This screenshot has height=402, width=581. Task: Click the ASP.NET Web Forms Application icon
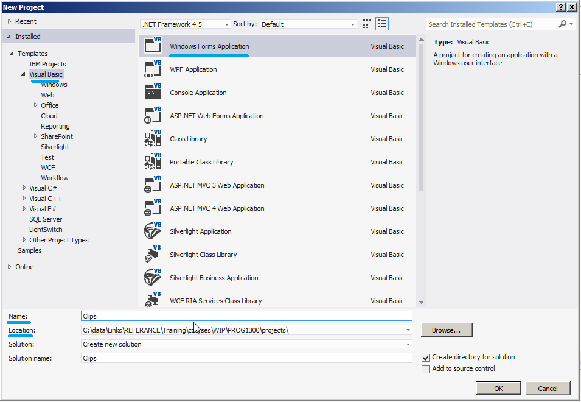click(x=153, y=116)
